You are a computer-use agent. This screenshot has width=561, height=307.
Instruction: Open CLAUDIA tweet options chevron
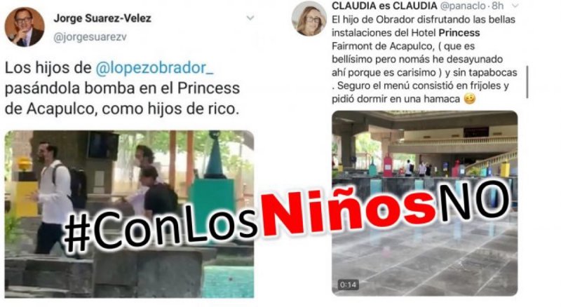click(x=515, y=6)
